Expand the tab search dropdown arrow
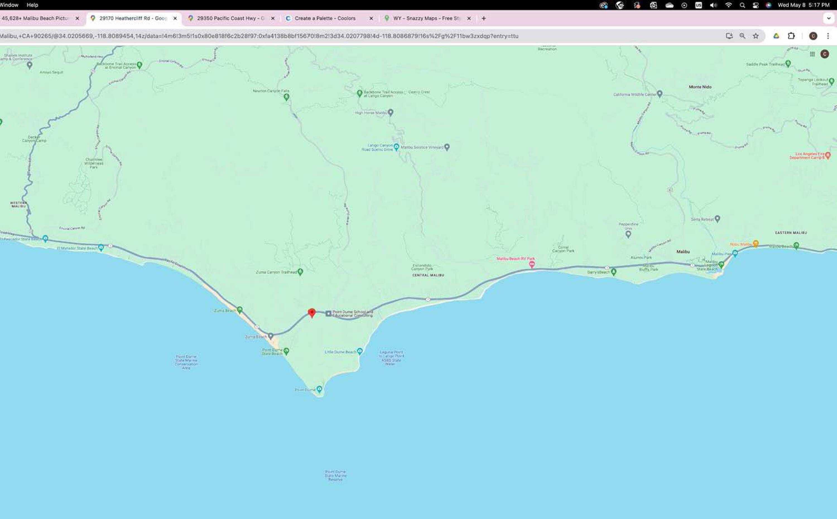 828,18
